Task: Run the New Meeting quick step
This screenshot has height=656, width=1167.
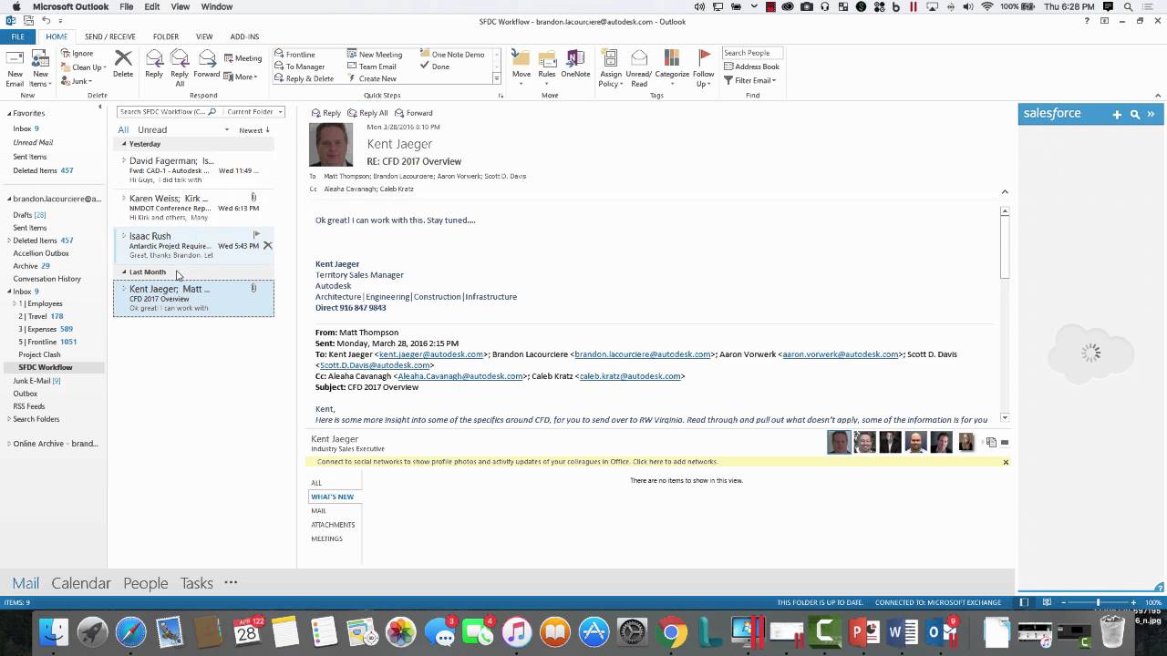Action: click(x=375, y=55)
